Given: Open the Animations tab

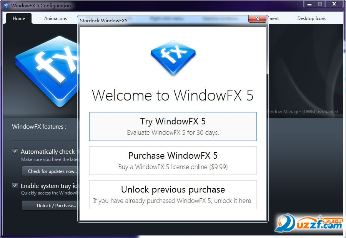Looking at the screenshot, I should (x=55, y=18).
